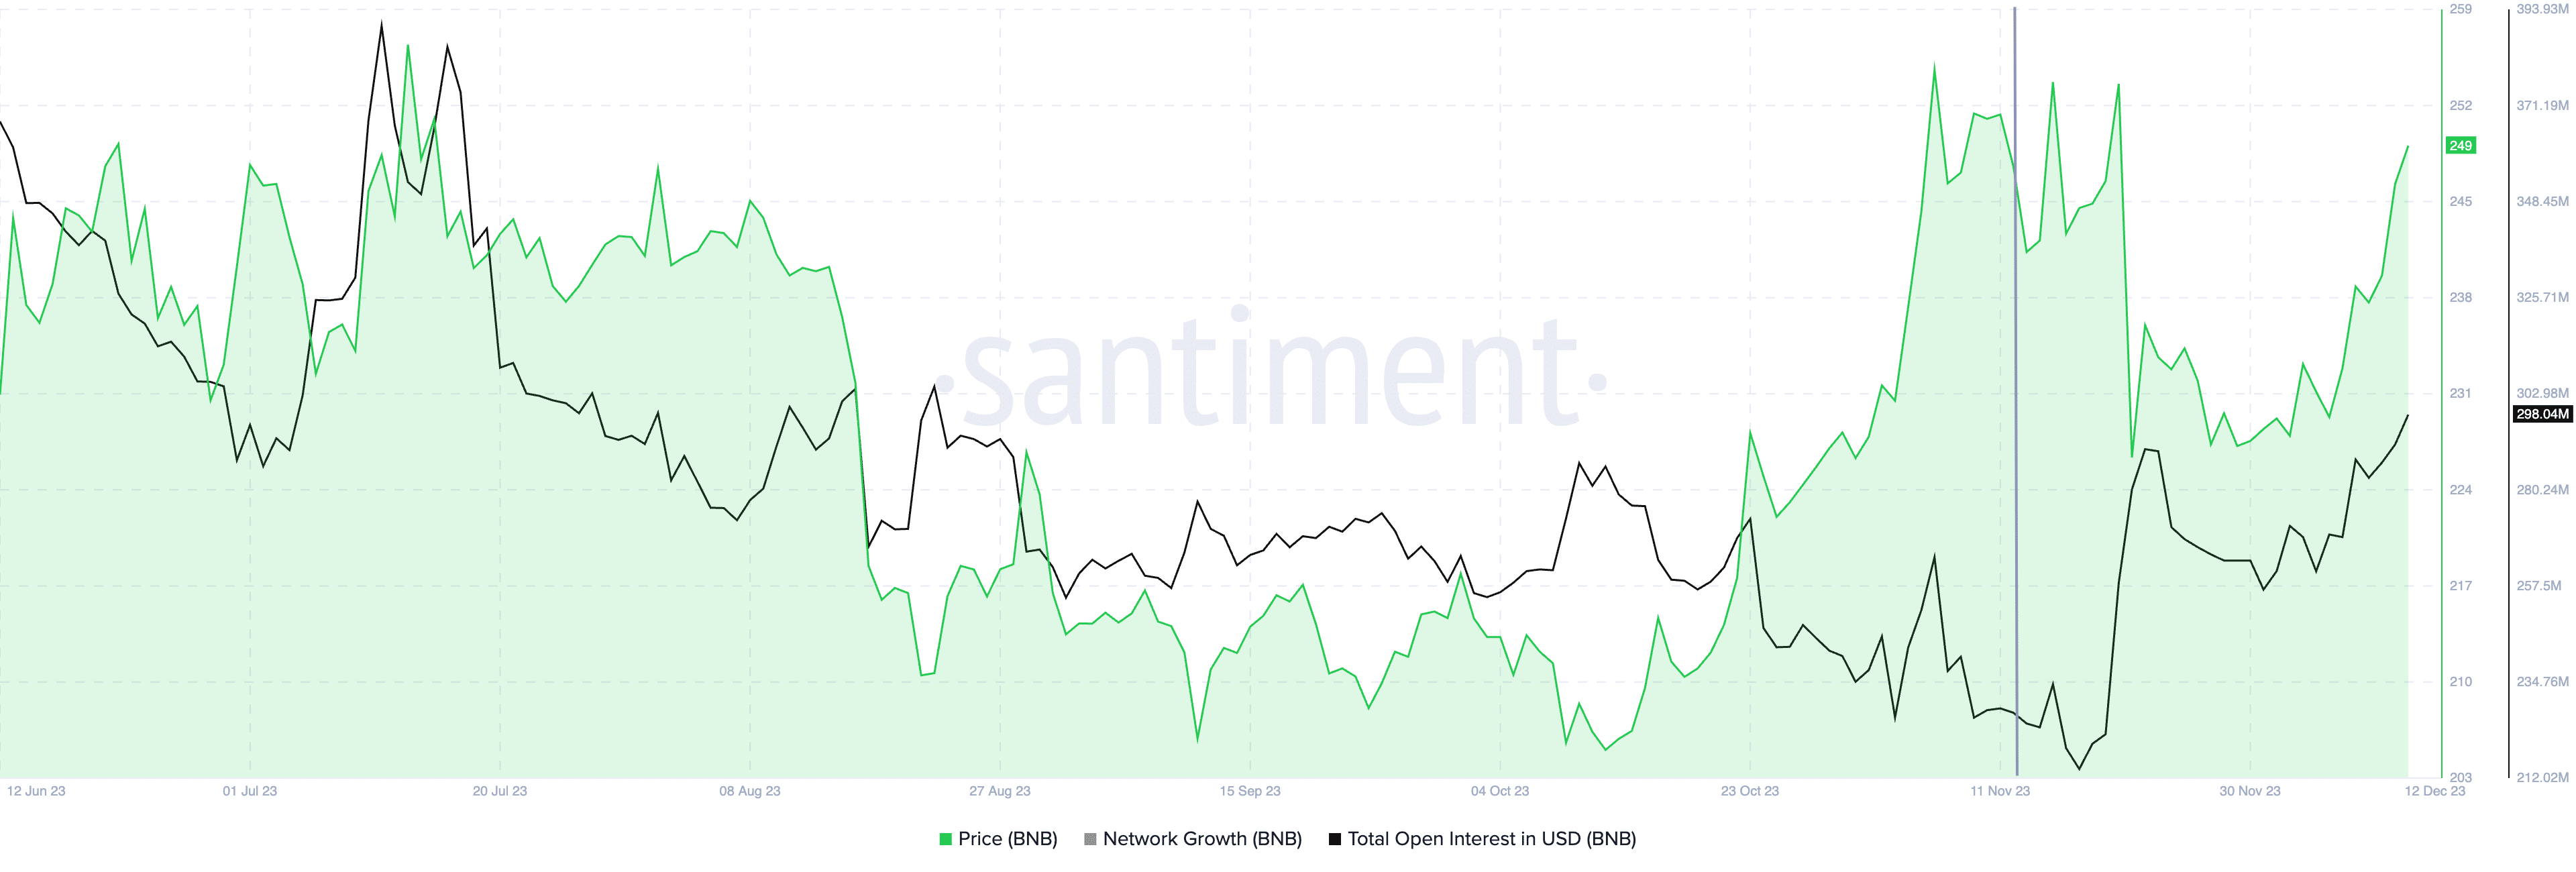Click the 11 Nov 23 date label
The height and width of the screenshot is (872, 2576).
(x=2000, y=791)
